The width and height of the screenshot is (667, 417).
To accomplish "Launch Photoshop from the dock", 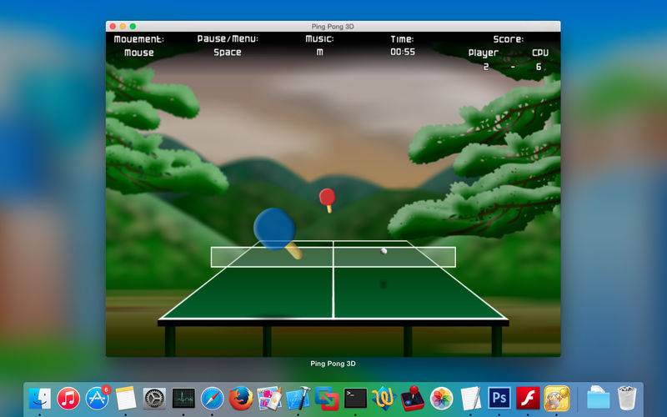I will (x=499, y=399).
